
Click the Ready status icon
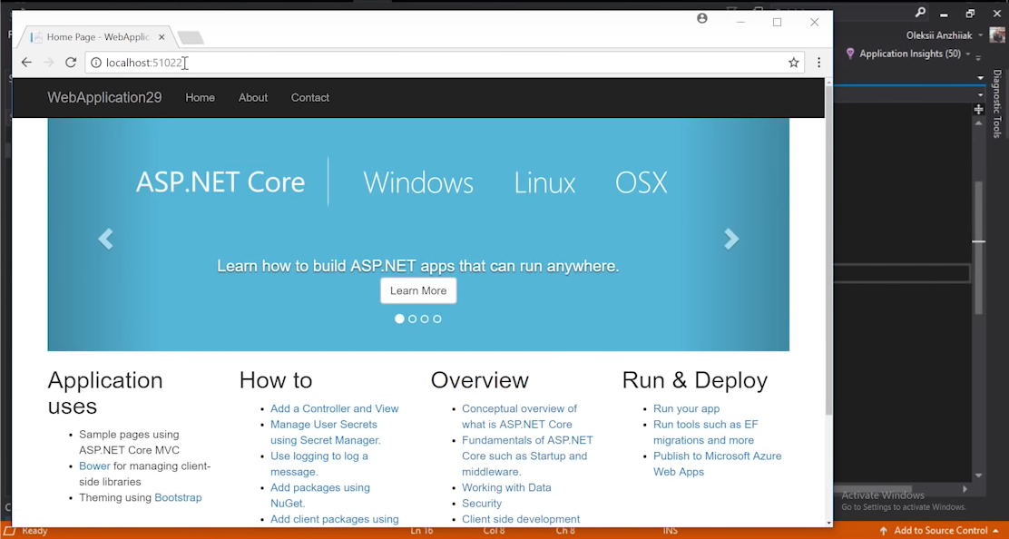[x=10, y=531]
